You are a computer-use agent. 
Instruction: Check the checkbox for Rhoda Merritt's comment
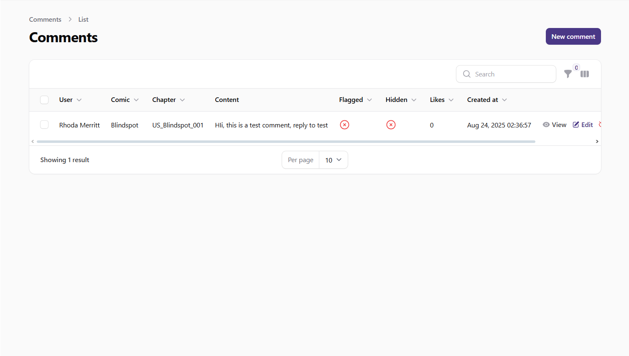tap(44, 125)
